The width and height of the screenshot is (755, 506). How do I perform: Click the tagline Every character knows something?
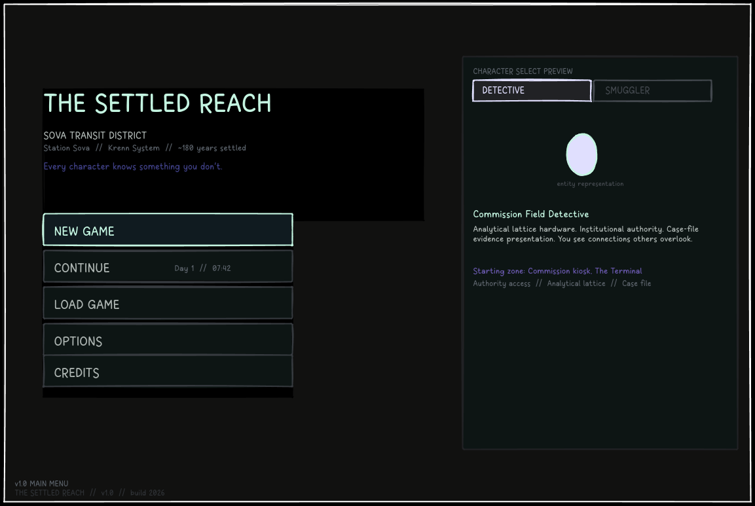(133, 166)
